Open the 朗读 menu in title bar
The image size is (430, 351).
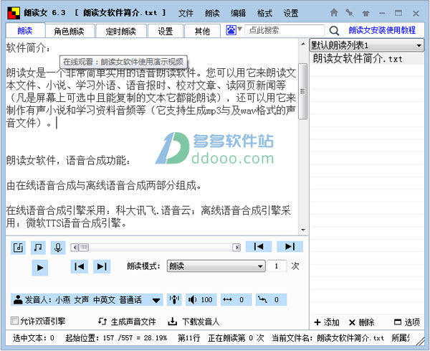point(212,13)
